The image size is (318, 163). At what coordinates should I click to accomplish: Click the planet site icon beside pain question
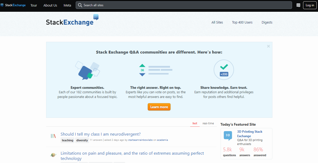(x=53, y=155)
